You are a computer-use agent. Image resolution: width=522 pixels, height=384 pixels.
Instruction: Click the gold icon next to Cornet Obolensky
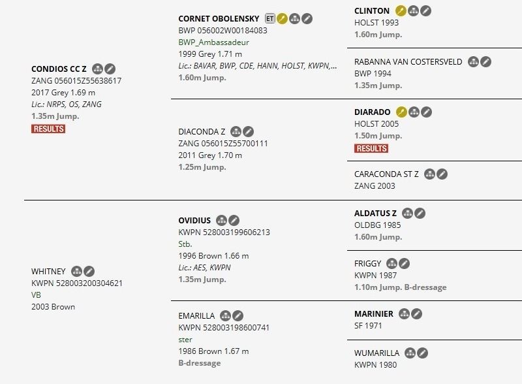pyautogui.click(x=283, y=19)
